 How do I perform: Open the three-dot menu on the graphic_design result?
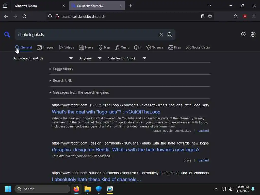click(195, 160)
